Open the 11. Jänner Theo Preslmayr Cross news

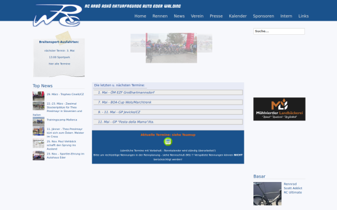65,133
